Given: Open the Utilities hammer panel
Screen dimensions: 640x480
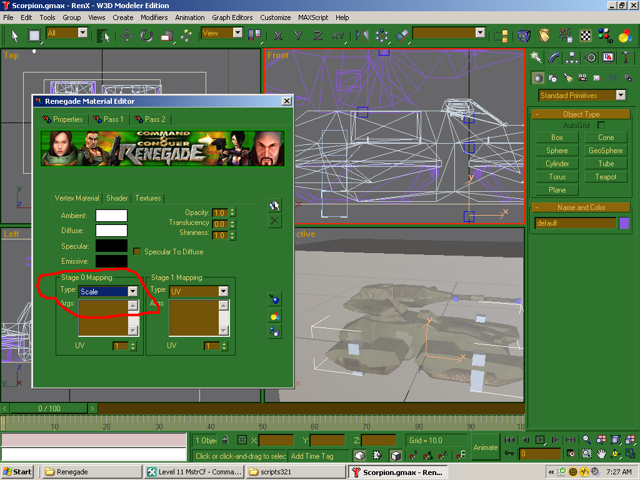Looking at the screenshot, I should click(x=626, y=57).
